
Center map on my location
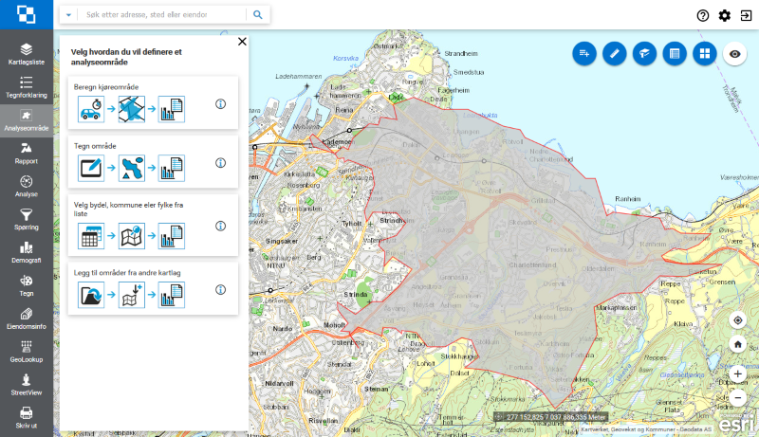tap(737, 320)
